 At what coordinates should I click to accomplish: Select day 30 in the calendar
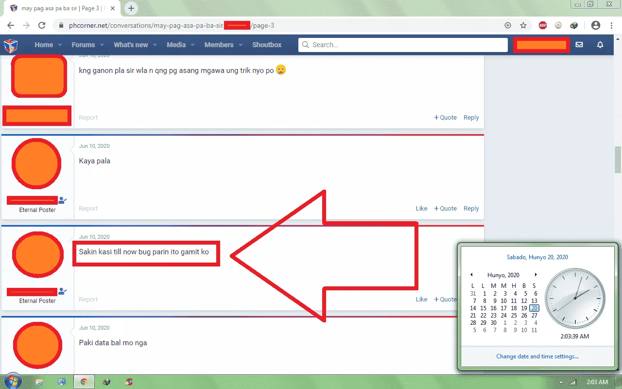click(x=494, y=322)
